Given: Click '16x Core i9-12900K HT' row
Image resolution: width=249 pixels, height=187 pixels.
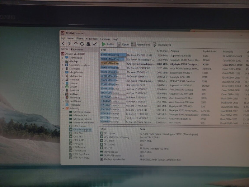Looking at the screenshot, I should pos(139,68).
